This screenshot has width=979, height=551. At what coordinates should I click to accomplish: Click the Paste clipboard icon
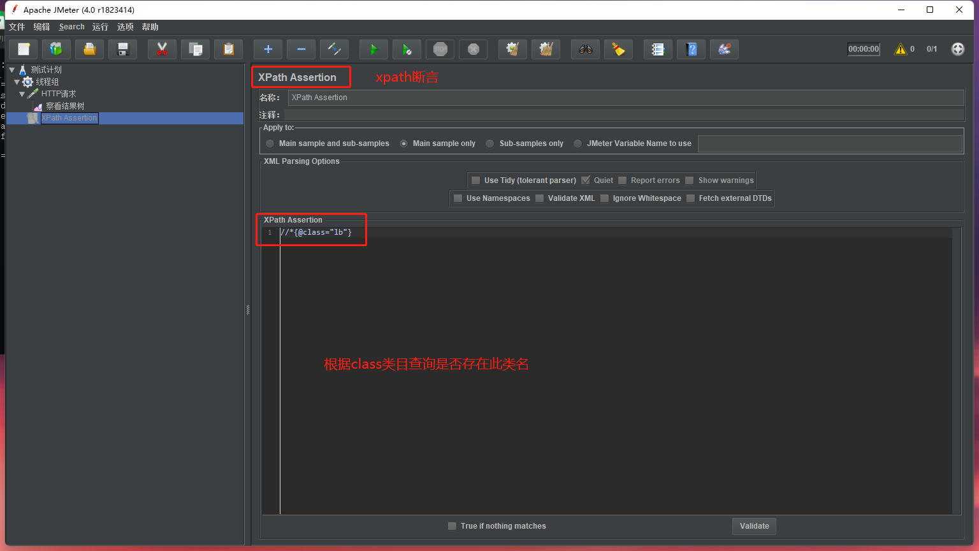point(229,49)
